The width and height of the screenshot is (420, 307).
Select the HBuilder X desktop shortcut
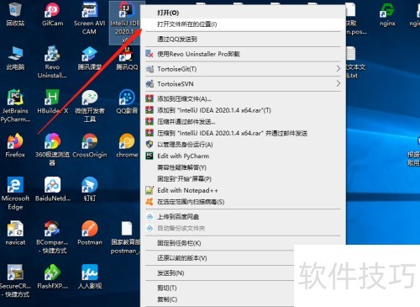[52, 102]
